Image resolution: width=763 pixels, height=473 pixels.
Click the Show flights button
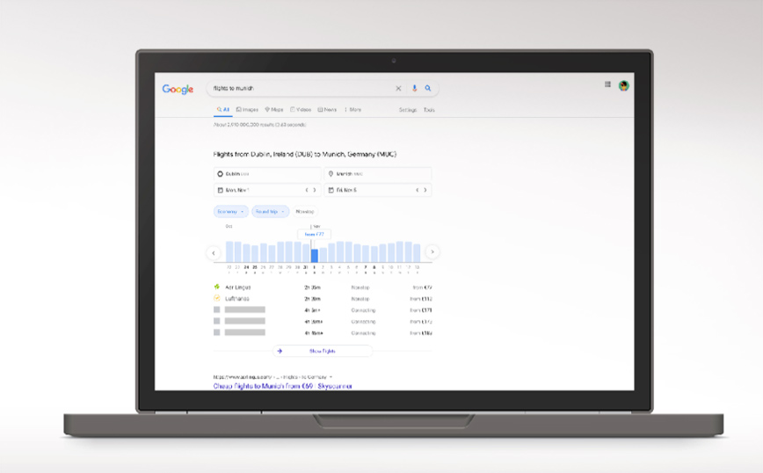click(x=322, y=351)
